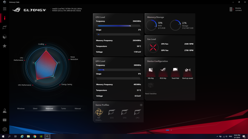Open the user profile icon in the sidebar
Screen dimensions: 248x139
pos(4,111)
